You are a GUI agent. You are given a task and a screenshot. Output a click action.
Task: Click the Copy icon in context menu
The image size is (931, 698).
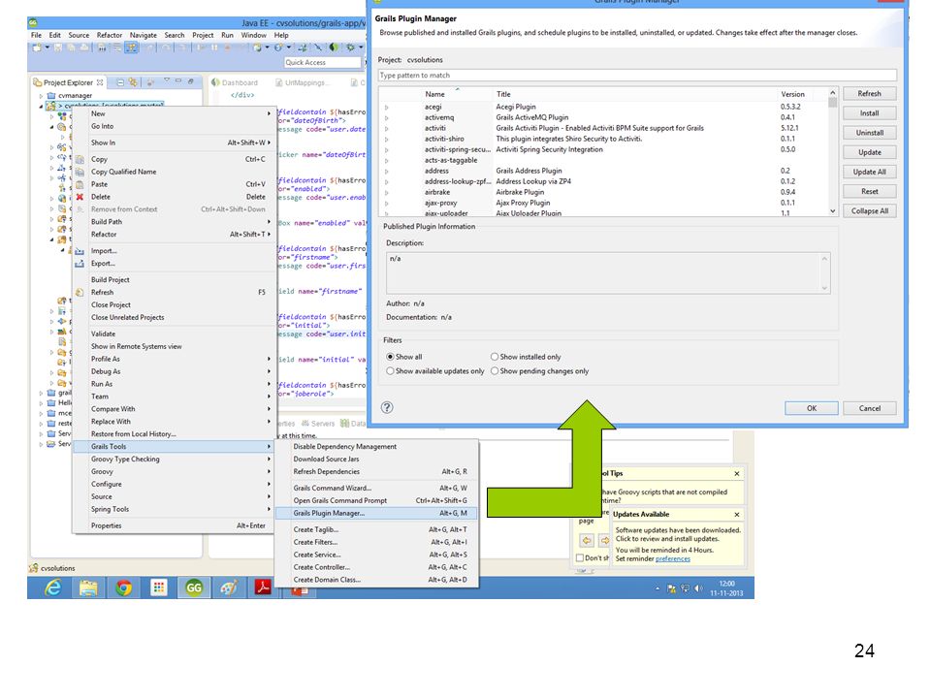(x=80, y=159)
